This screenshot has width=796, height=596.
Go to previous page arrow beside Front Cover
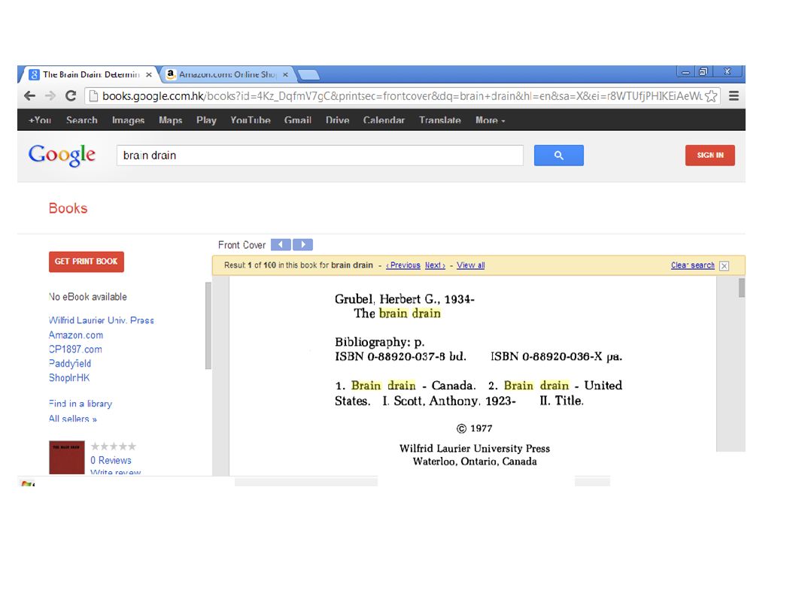pyautogui.click(x=281, y=244)
